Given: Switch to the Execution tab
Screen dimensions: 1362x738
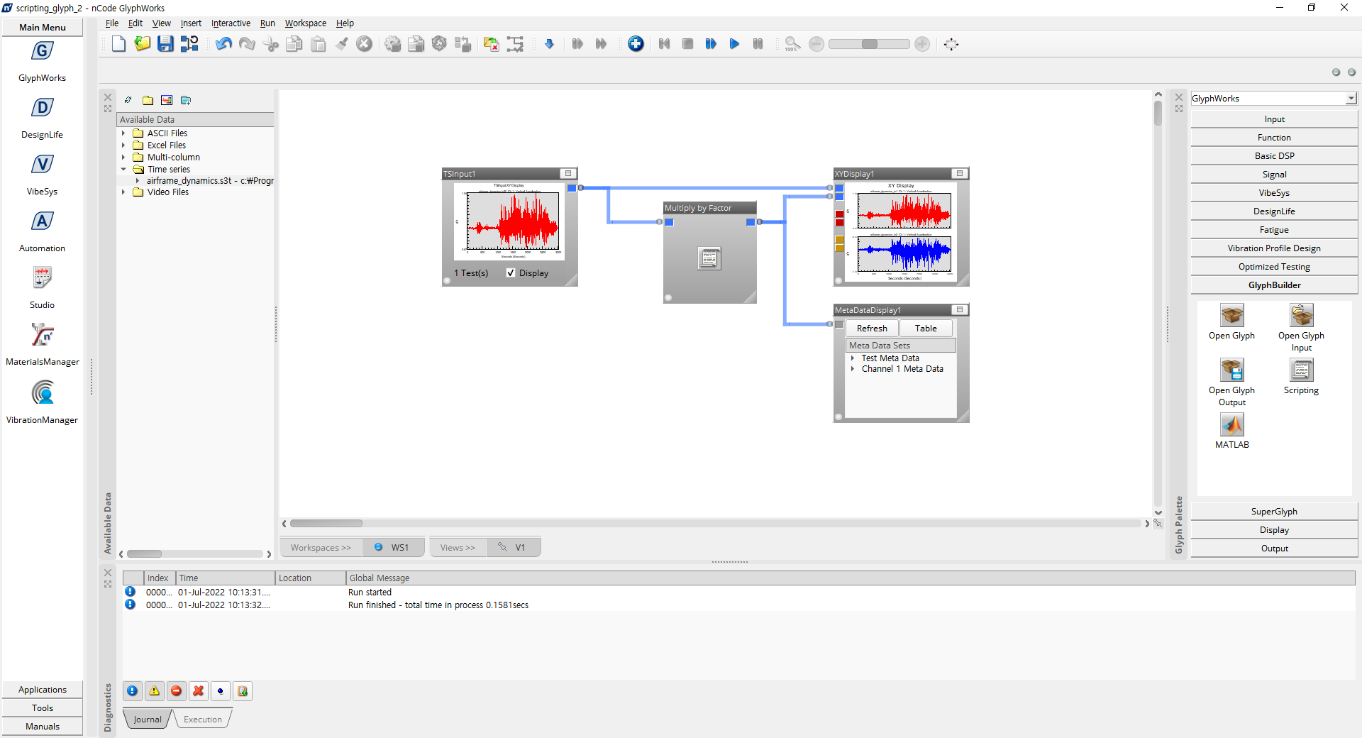Looking at the screenshot, I should point(203,720).
